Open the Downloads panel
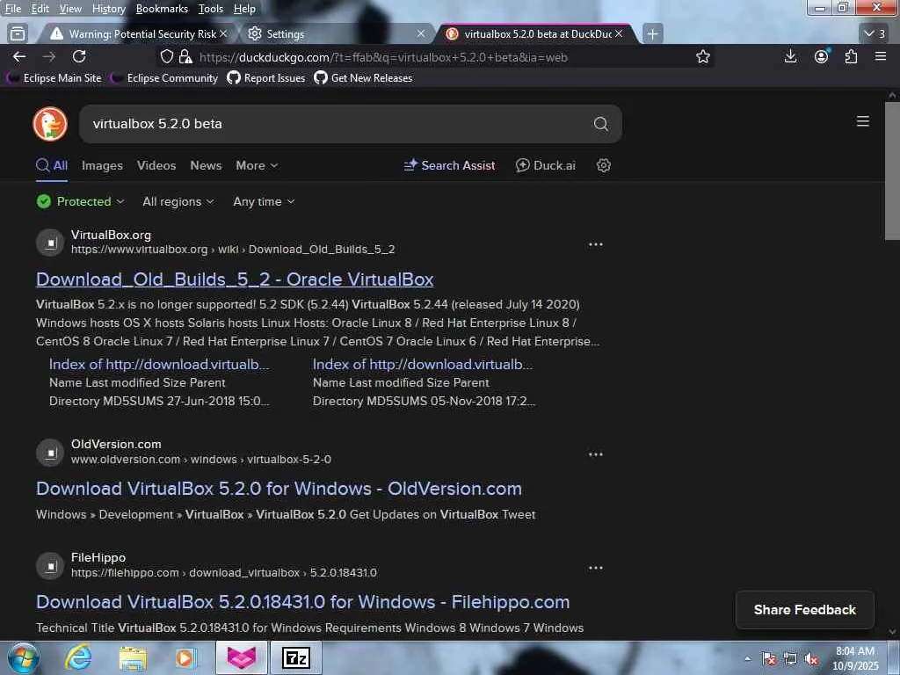Screen dimensions: 900x675 click(790, 56)
